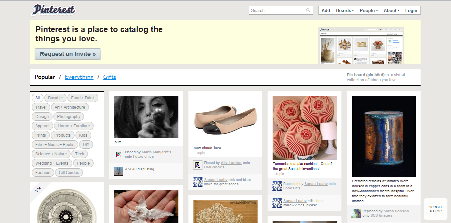Screen dimensions: 451x223
Task: Click Sarah Dobson's avatar thumbnail
Action: 356,213
